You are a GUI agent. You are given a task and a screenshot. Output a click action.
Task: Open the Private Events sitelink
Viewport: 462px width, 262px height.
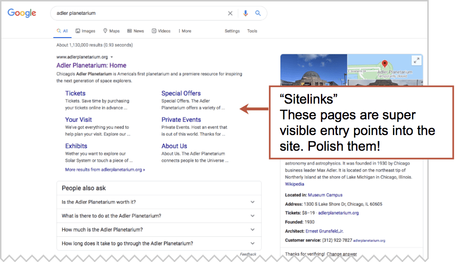(x=181, y=120)
